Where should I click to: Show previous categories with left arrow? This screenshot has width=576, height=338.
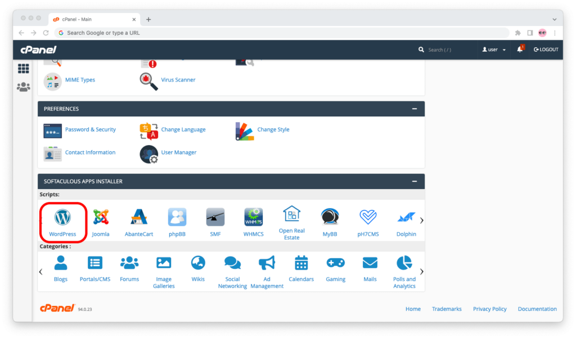pos(40,272)
